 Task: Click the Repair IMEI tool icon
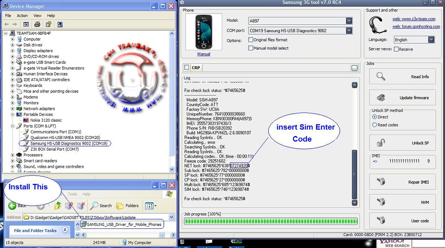click(381, 181)
